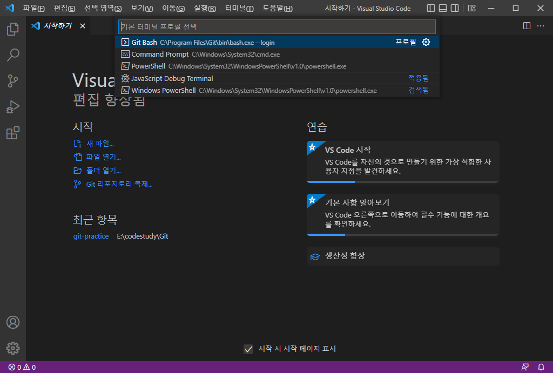Open the 터미널(T) menu
Image resolution: width=553 pixels, height=373 pixels.
[239, 8]
